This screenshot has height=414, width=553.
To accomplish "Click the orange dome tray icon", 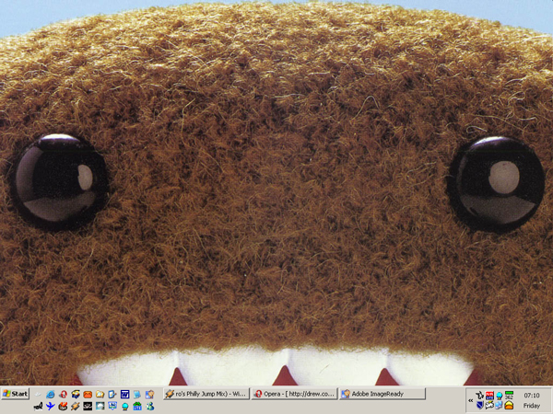I will [x=509, y=405].
